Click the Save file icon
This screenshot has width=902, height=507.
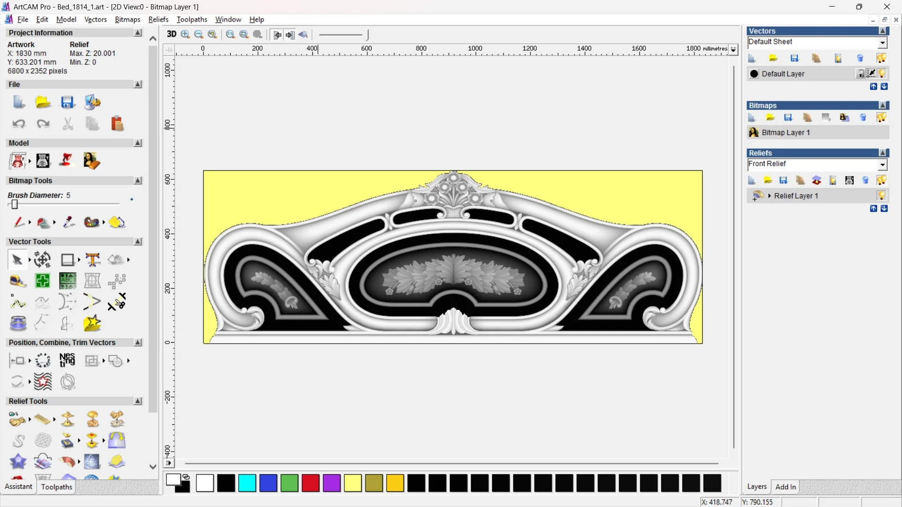tap(67, 102)
